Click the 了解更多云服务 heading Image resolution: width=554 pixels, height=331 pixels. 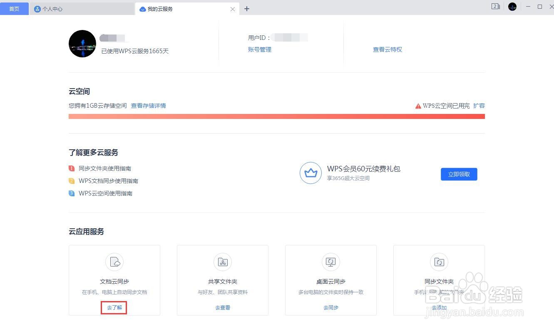pyautogui.click(x=93, y=153)
